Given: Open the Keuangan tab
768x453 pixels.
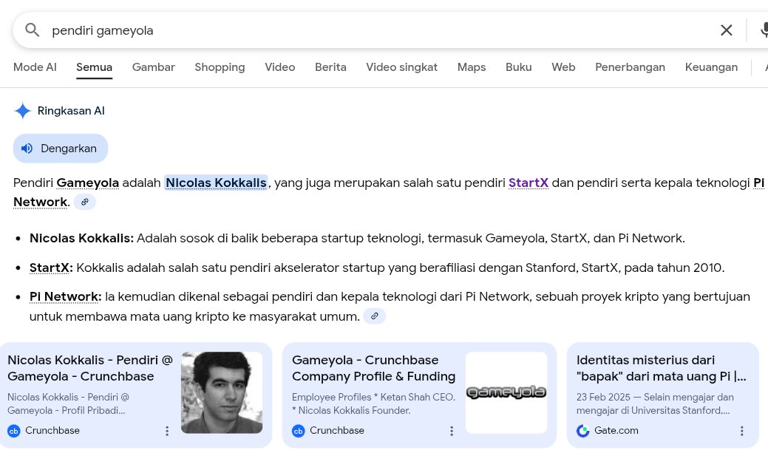Looking at the screenshot, I should [711, 67].
